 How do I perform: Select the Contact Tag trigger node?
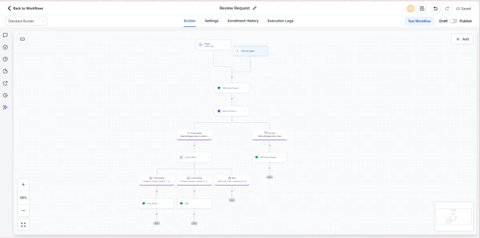click(213, 45)
